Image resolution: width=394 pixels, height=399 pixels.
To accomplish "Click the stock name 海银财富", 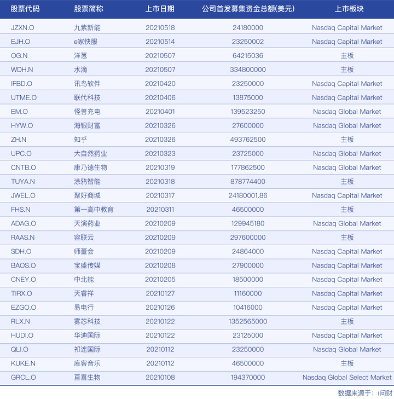I will pyautogui.click(x=87, y=126).
